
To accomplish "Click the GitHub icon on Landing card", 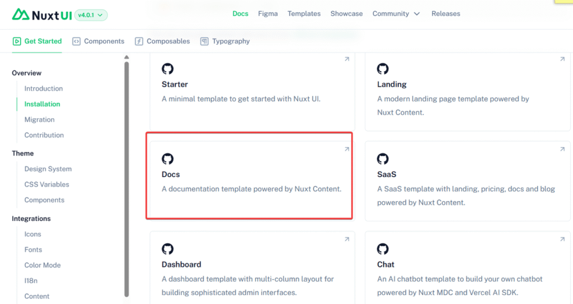I will point(383,69).
